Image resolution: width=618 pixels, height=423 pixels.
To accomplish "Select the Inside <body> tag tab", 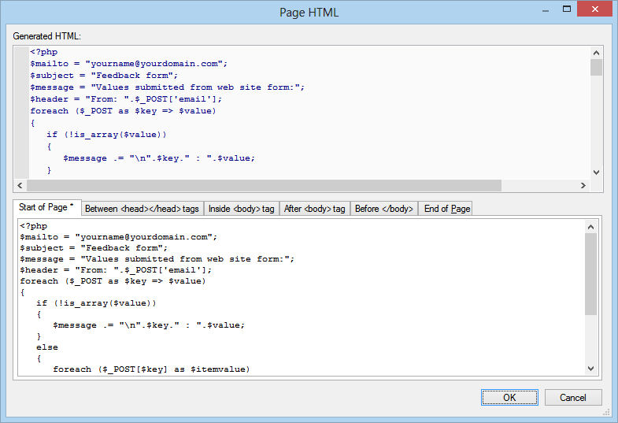I will point(242,209).
